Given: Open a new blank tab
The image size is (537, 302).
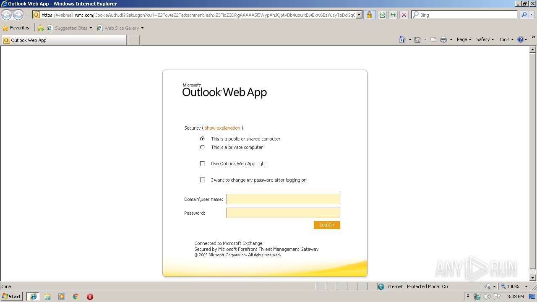Looking at the screenshot, I should coord(133,40).
